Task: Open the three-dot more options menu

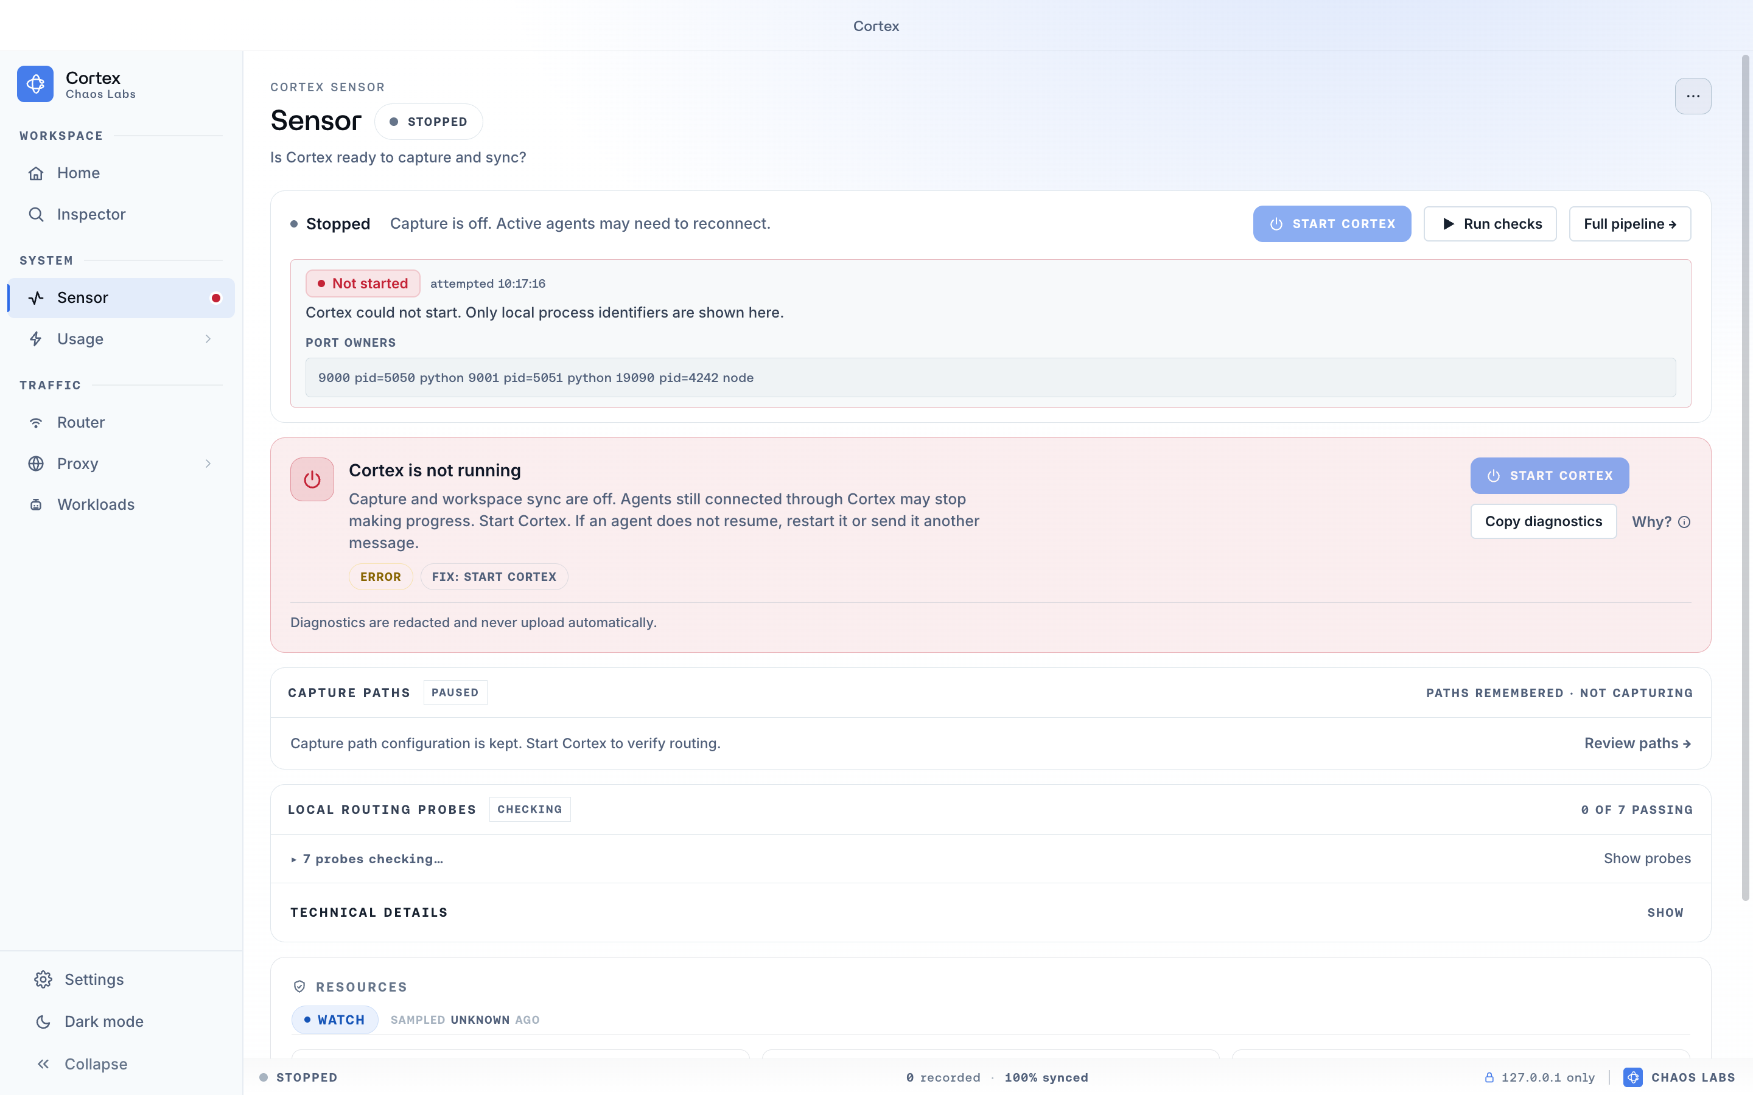Action: click(1693, 96)
